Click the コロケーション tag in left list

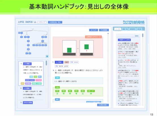point(30,80)
